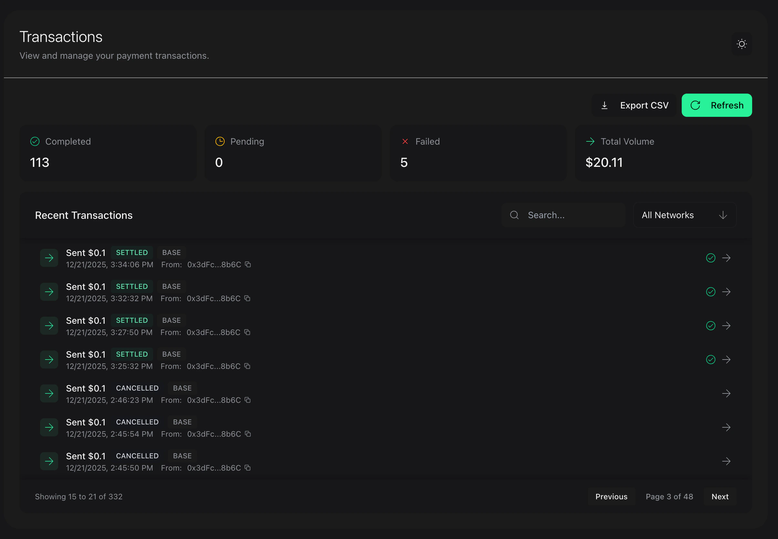Click the Completed card checkmark icon
This screenshot has height=539, width=778.
(x=35, y=141)
